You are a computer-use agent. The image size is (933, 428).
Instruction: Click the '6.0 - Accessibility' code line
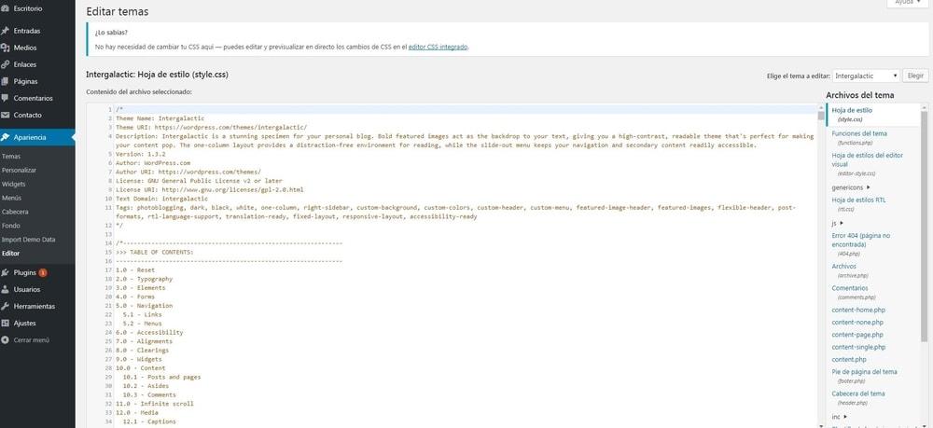pyautogui.click(x=149, y=332)
